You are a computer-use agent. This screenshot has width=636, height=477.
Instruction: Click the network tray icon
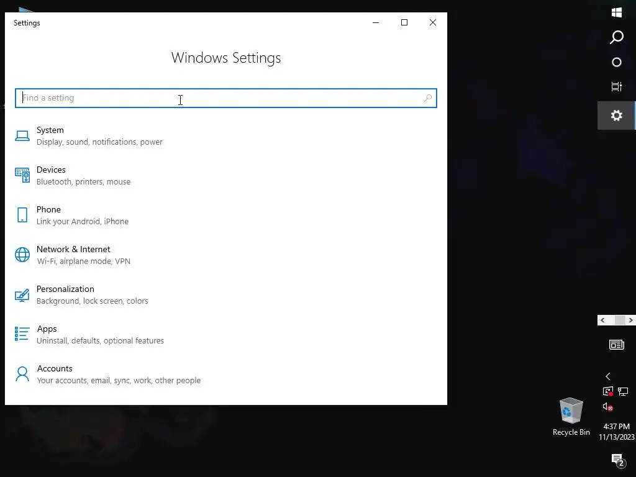pos(623,391)
